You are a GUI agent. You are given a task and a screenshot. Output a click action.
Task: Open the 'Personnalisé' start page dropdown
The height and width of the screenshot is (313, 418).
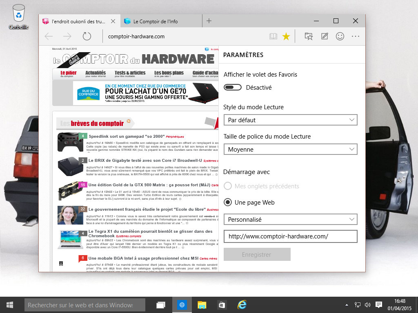click(x=290, y=220)
